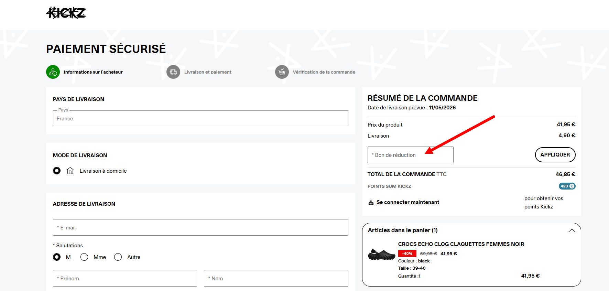Image resolution: width=609 pixels, height=291 pixels.
Task: Click the order total 46,85 €
Action: (565, 174)
